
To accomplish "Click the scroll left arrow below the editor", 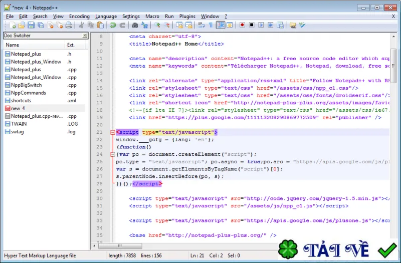I will click(x=94, y=246).
